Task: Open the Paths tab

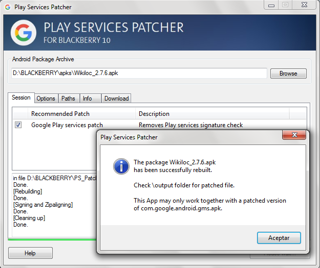Action: point(68,99)
